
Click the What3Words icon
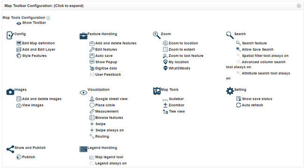click(x=165, y=68)
